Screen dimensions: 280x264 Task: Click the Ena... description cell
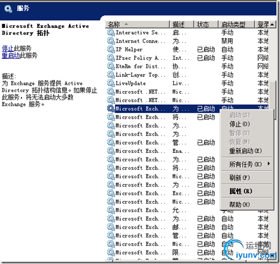(181, 151)
